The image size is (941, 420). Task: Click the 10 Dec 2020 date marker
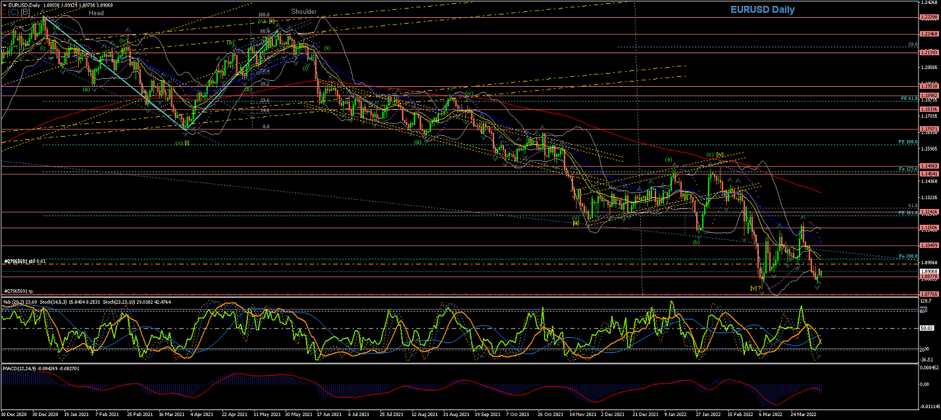[x=14, y=415]
